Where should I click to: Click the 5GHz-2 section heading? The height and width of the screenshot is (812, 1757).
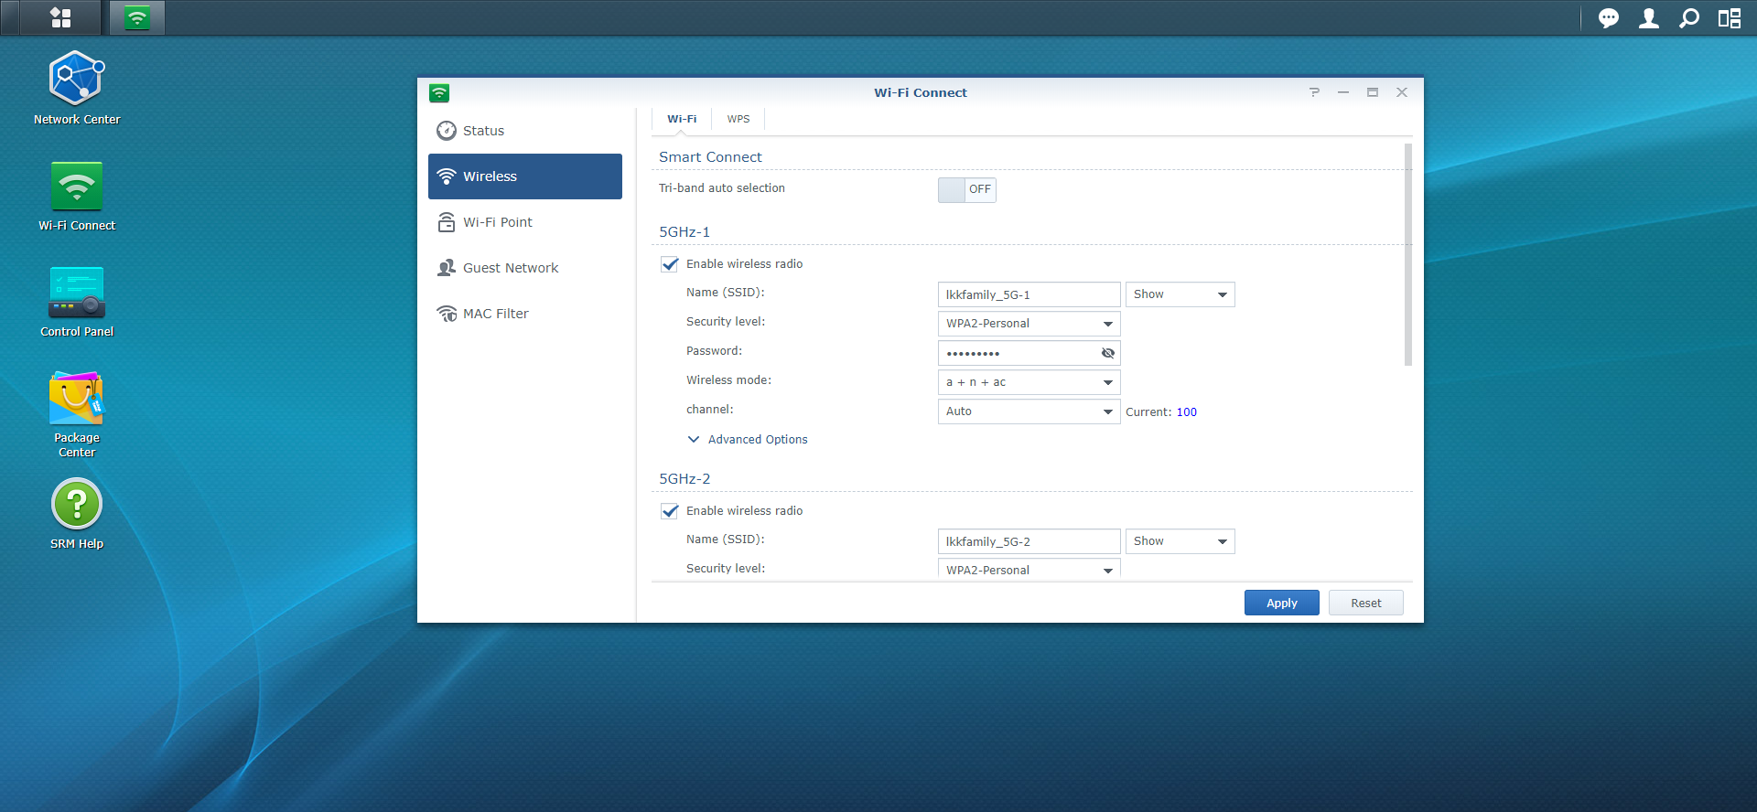coord(684,479)
